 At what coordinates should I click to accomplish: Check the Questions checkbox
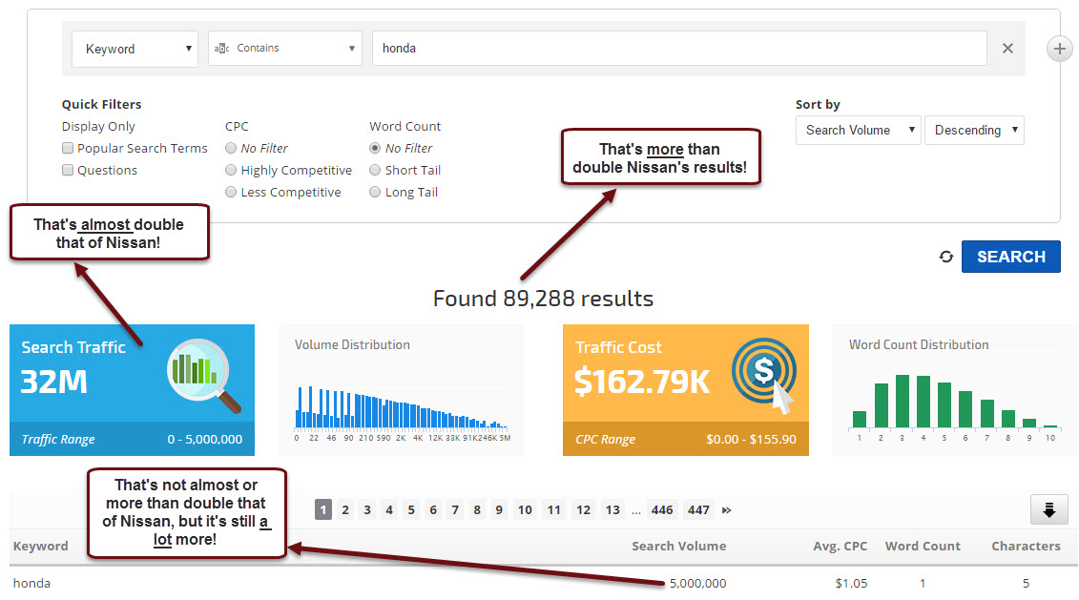[68, 170]
